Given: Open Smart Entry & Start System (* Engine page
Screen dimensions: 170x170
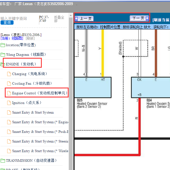Looking at the screenshot, I should pos(40,122).
